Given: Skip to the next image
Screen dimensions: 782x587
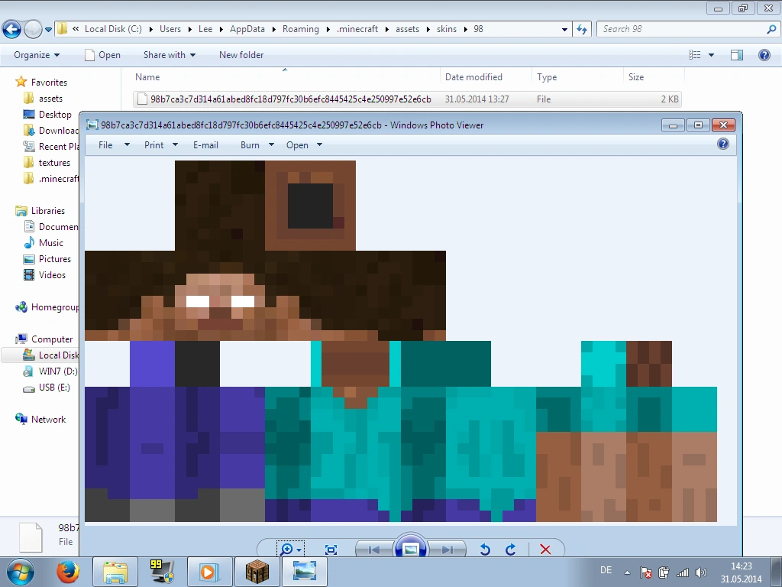Looking at the screenshot, I should tap(448, 550).
